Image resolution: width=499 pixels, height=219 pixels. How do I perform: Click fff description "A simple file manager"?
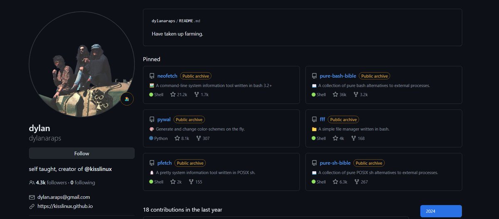(354, 129)
